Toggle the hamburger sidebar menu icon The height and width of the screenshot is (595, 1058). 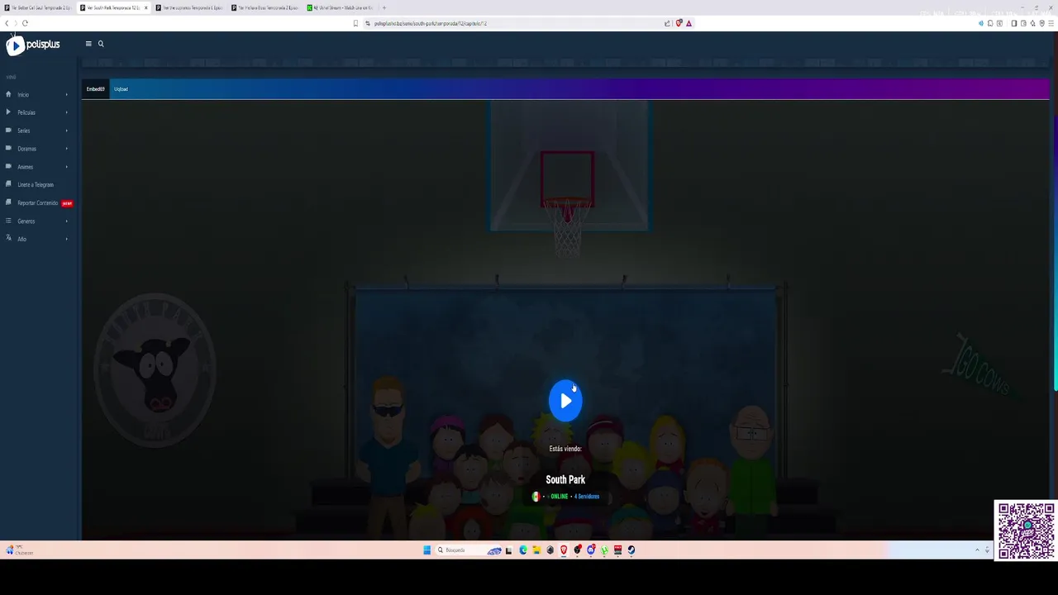pos(88,44)
